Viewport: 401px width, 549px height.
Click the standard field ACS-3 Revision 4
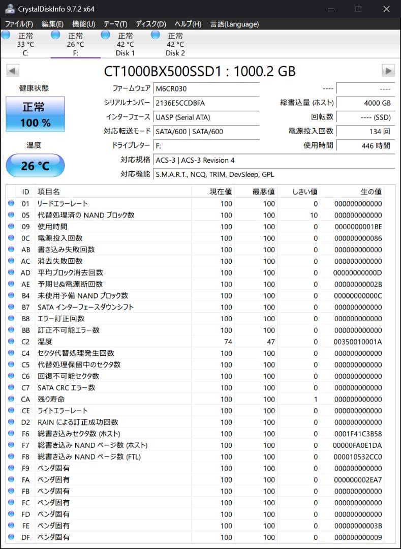(274, 160)
